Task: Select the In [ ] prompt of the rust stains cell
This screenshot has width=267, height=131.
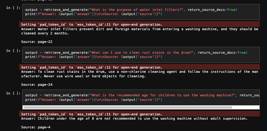Action: pyautogui.click(x=13, y=51)
